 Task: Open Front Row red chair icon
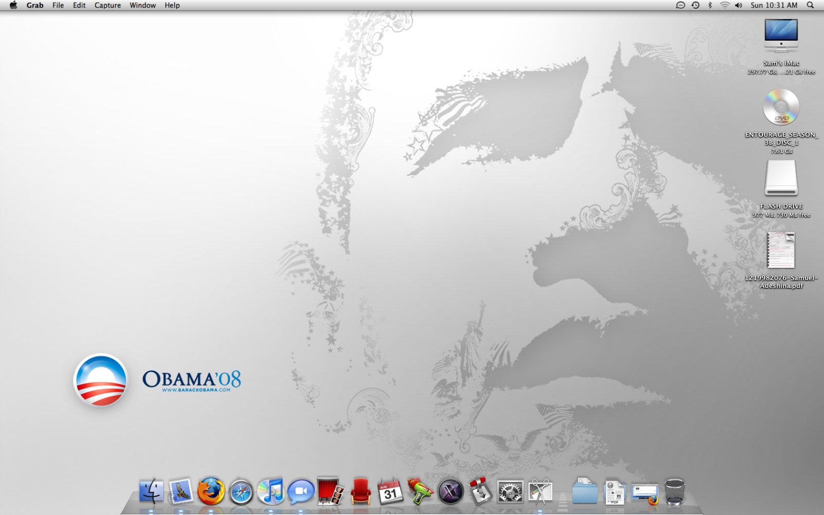(360, 492)
